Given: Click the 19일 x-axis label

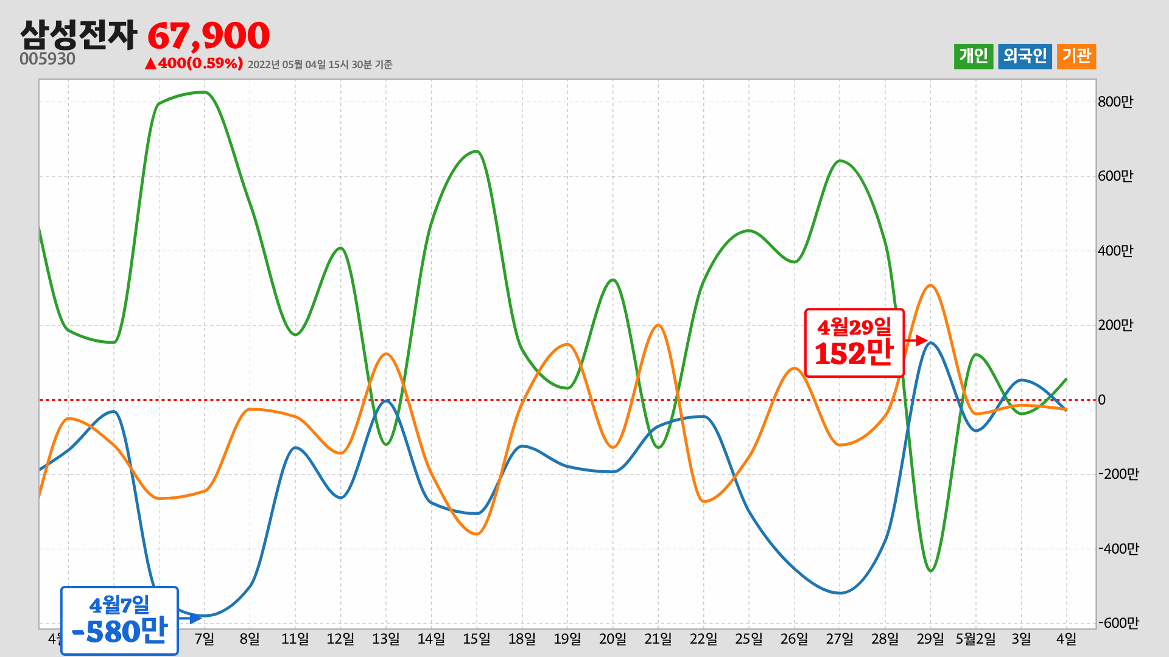Looking at the screenshot, I should [x=567, y=639].
